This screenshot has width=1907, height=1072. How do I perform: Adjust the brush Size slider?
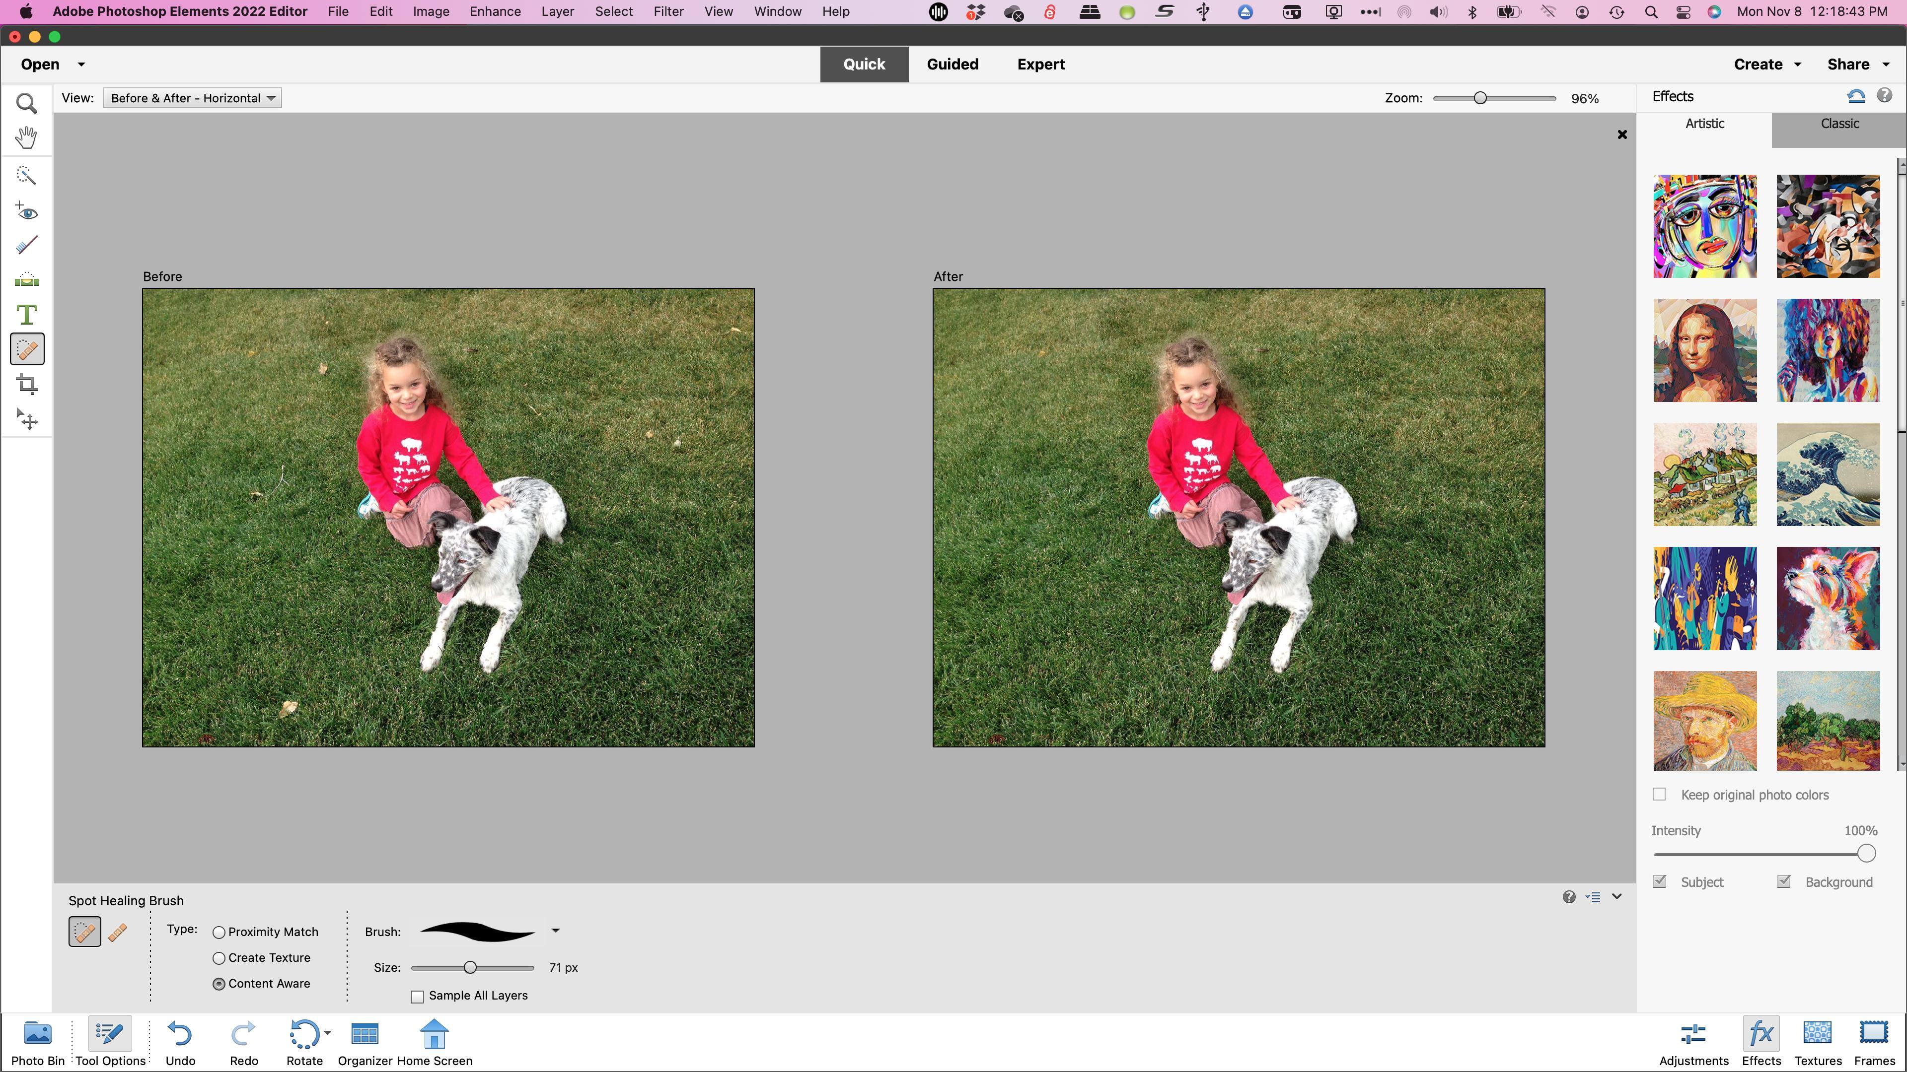tap(470, 968)
